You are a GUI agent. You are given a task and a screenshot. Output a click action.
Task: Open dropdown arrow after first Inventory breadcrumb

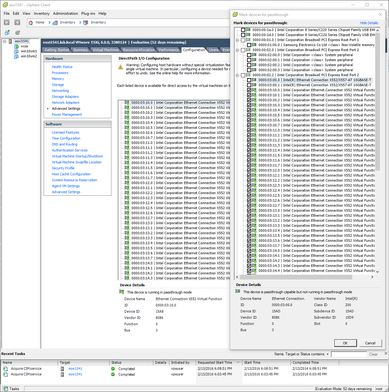pos(80,23)
